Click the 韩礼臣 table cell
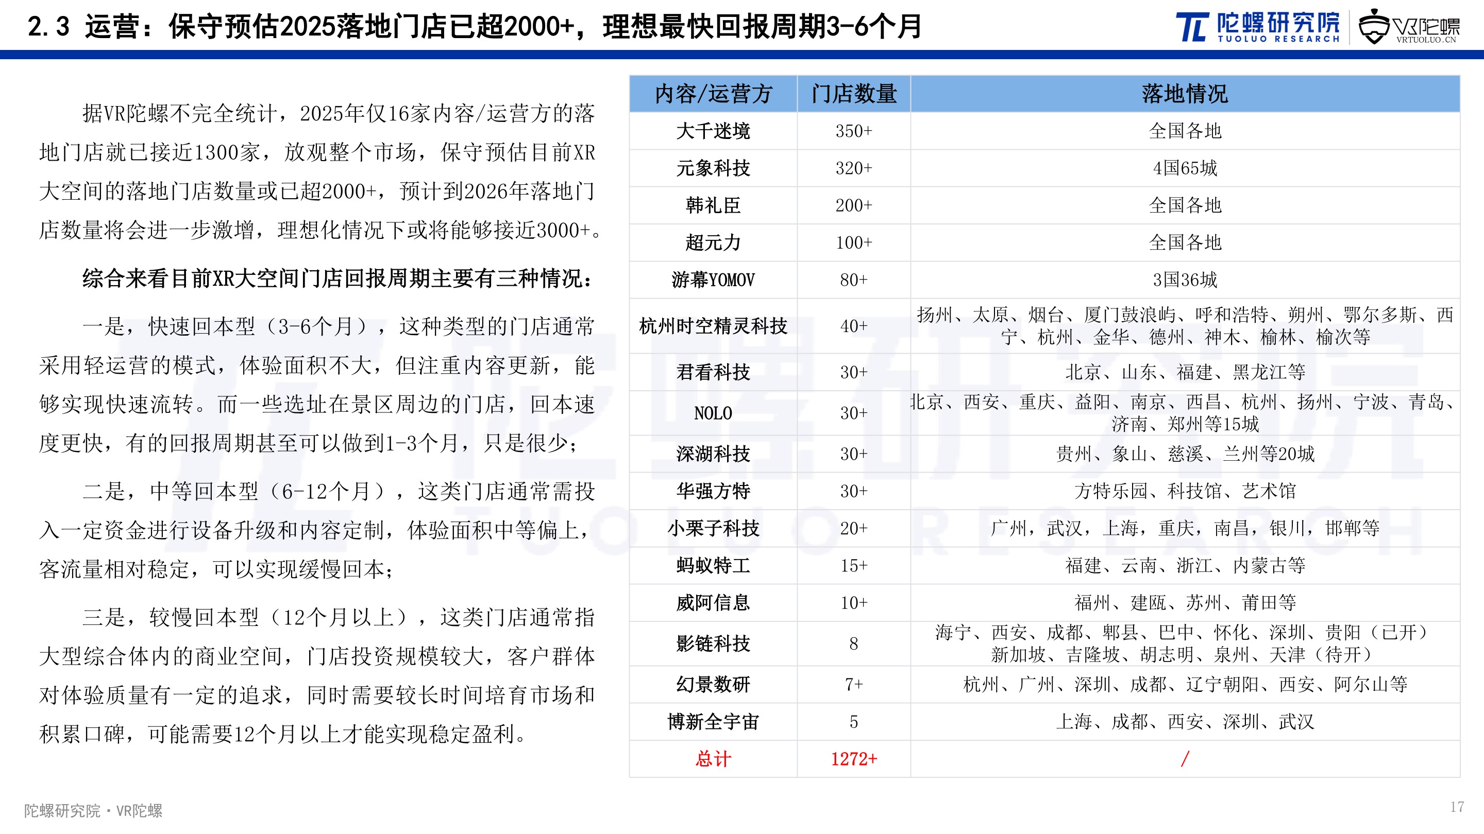Image resolution: width=1484 pixels, height=834 pixels. pyautogui.click(x=713, y=205)
